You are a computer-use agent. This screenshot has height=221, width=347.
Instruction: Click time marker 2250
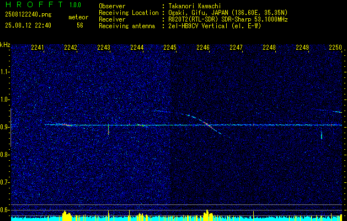pyautogui.click(x=335, y=47)
